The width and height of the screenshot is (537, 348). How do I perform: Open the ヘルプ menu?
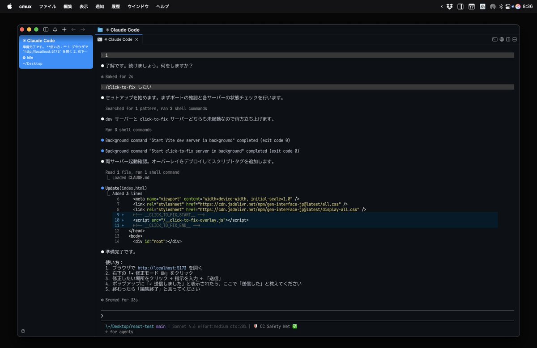tap(162, 6)
